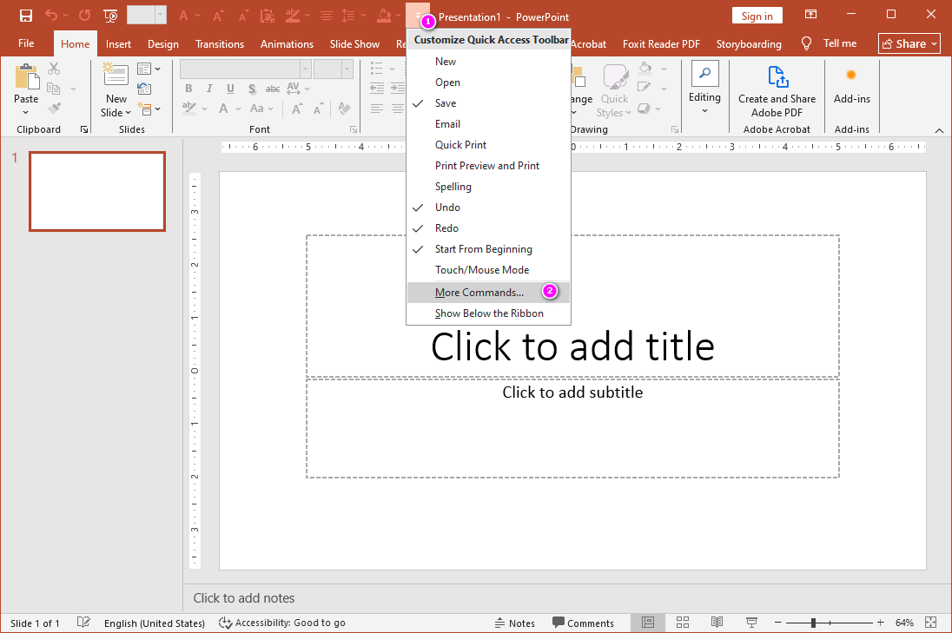Uncheck Undo in Quick Access menu
The height and width of the screenshot is (633, 952).
tap(447, 207)
